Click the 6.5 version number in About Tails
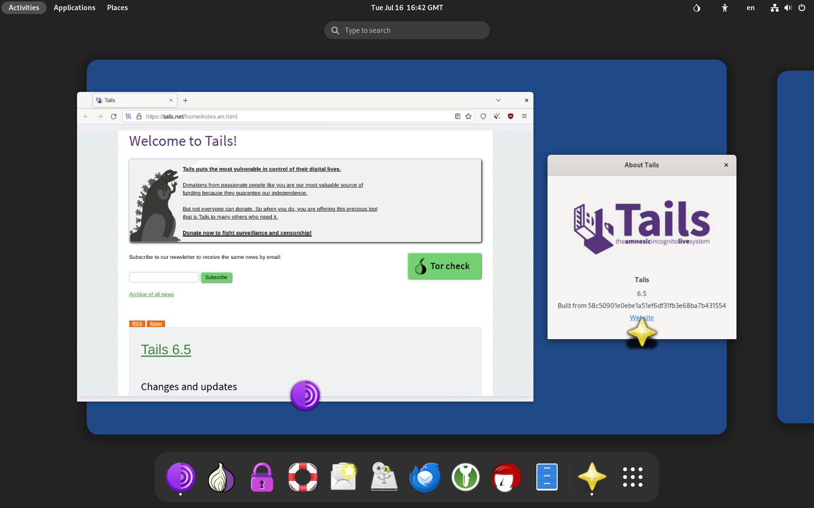814x508 pixels. [x=642, y=294]
